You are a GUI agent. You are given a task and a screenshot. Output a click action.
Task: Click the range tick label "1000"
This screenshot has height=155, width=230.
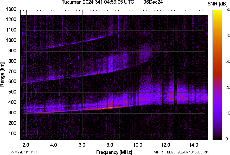(x=11, y=40)
